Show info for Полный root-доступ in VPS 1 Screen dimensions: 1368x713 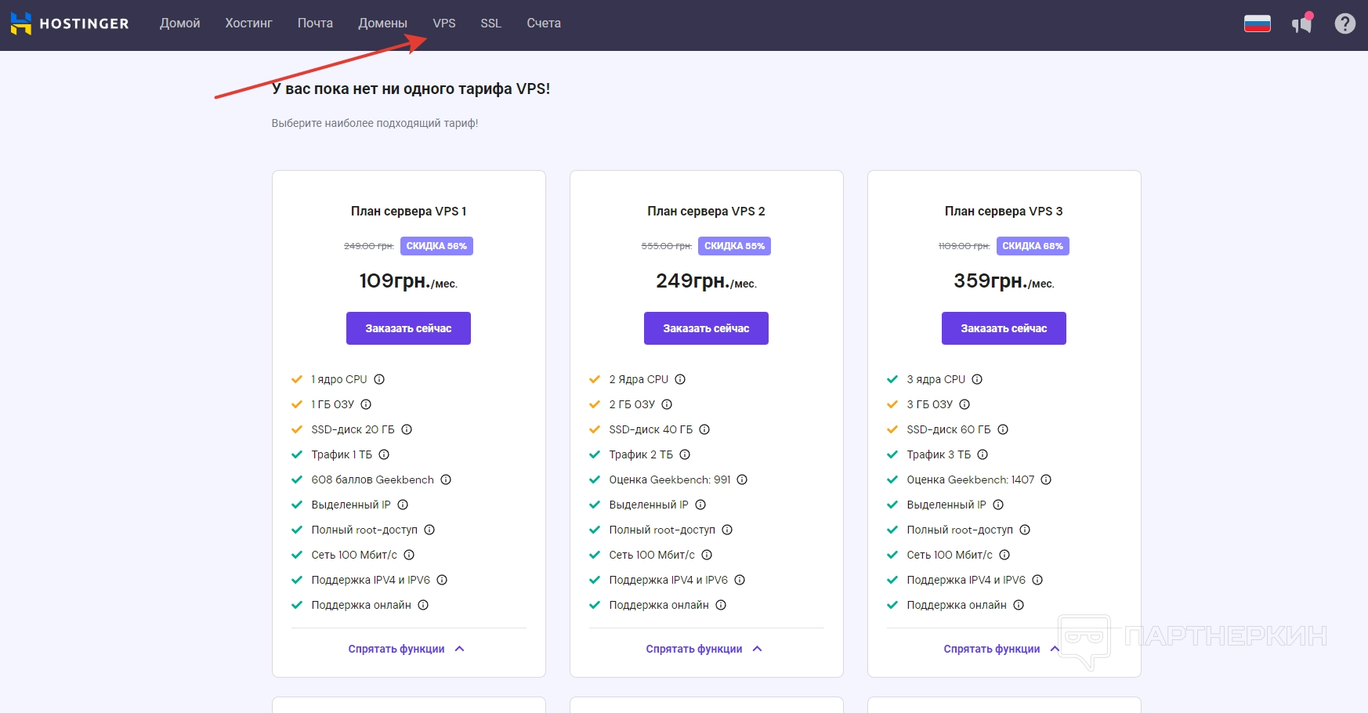coord(429,530)
